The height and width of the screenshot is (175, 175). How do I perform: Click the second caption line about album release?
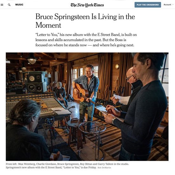[51, 167]
